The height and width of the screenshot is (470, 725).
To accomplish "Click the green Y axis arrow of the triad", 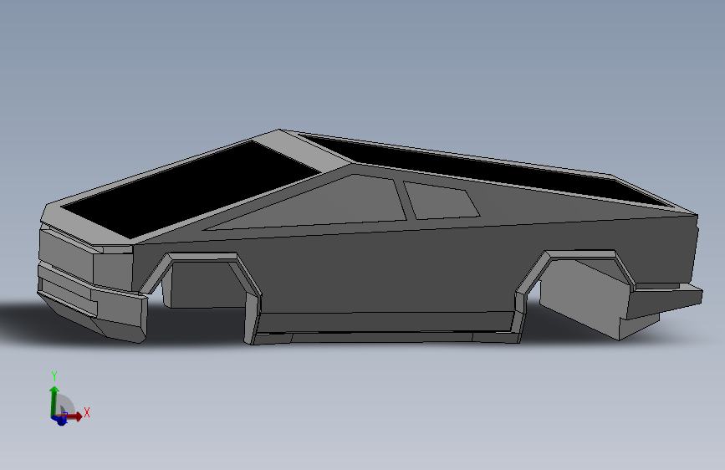I will (x=54, y=401).
